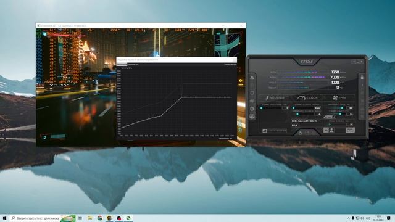
Task: Select the curve point where the line flattens
Action: 181,97
